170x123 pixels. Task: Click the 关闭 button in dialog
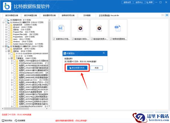97,68
